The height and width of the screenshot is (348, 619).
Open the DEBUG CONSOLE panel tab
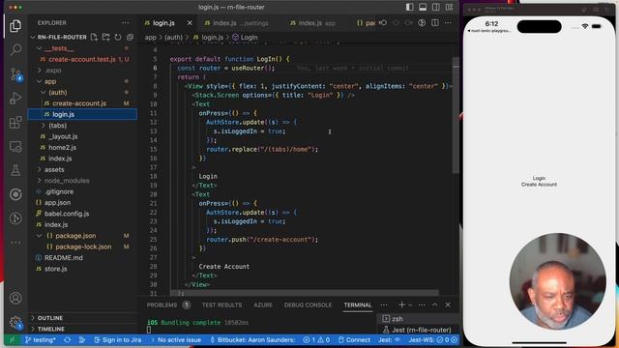pyautogui.click(x=308, y=304)
